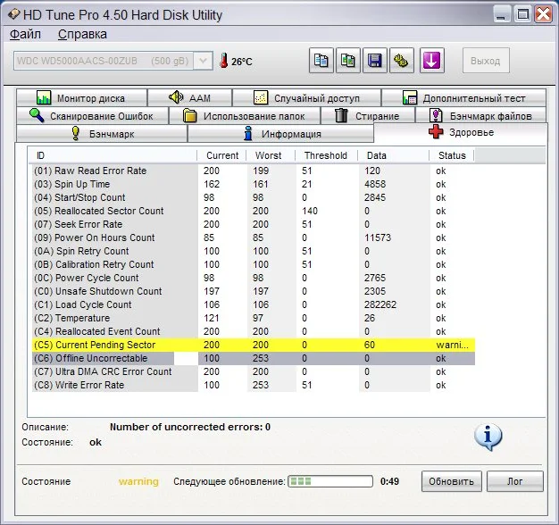Click the save screenshot floppy disk icon
559x525 pixels.
(375, 61)
